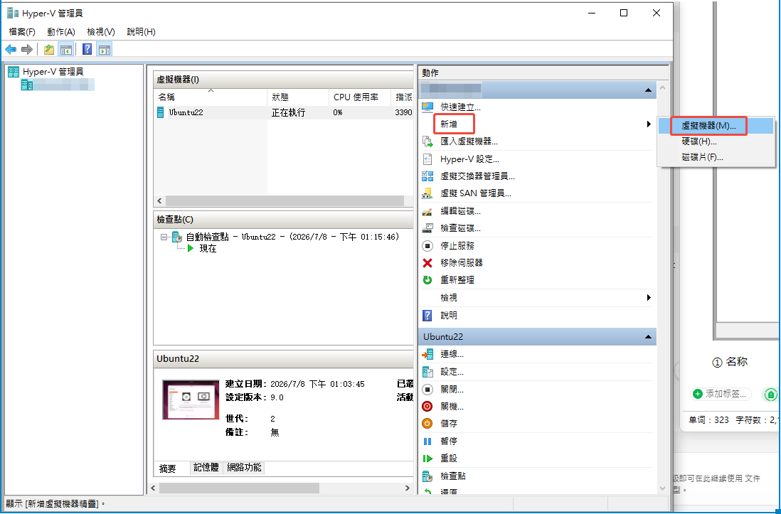Click the 檢查磁碟 icon
The width and height of the screenshot is (781, 514).
(427, 228)
